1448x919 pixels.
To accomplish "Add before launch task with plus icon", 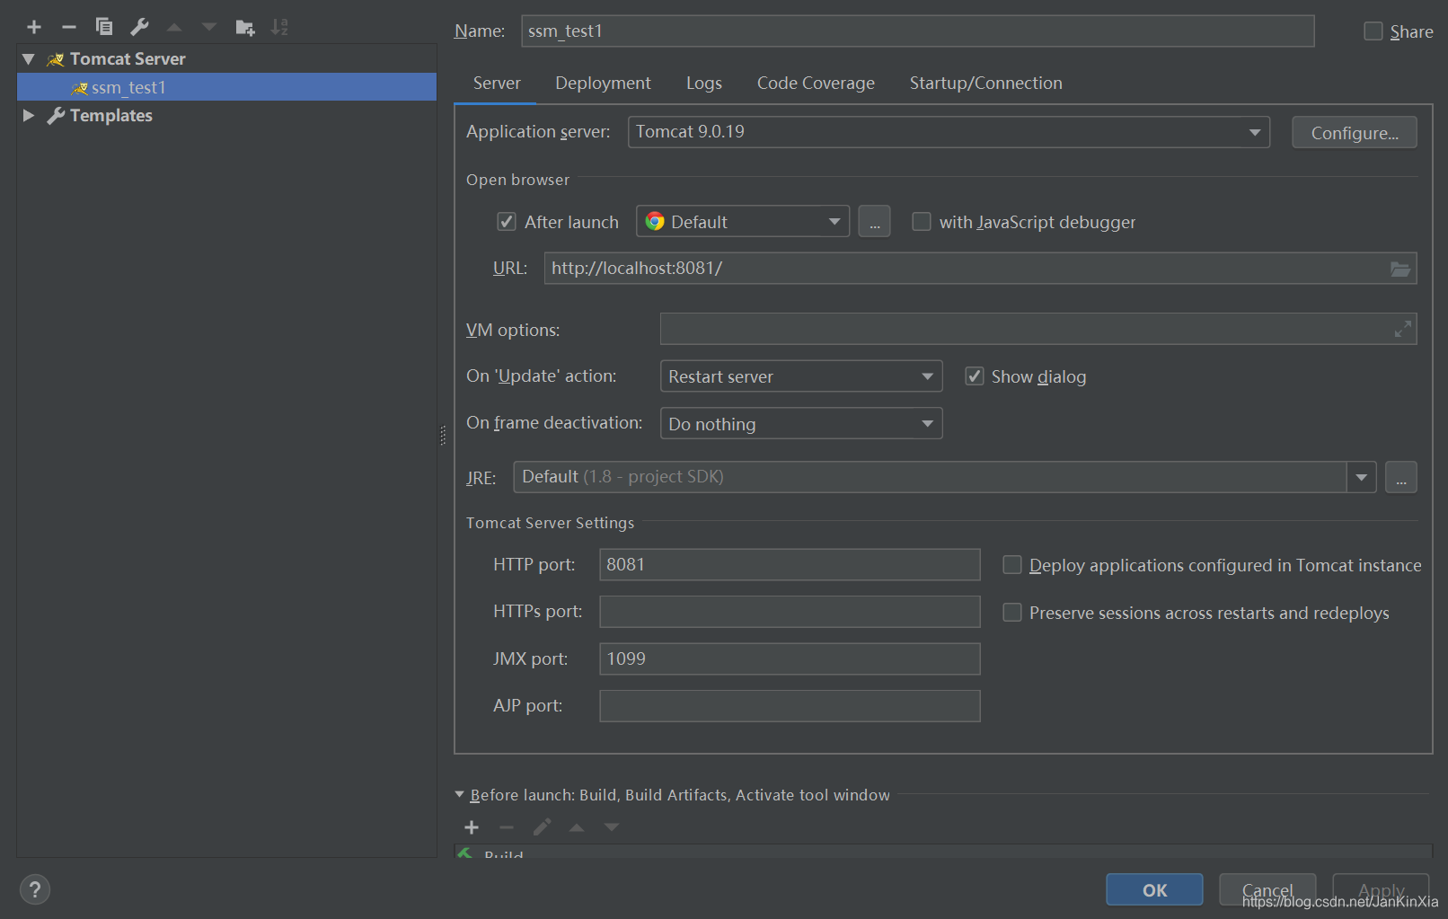I will (x=472, y=827).
